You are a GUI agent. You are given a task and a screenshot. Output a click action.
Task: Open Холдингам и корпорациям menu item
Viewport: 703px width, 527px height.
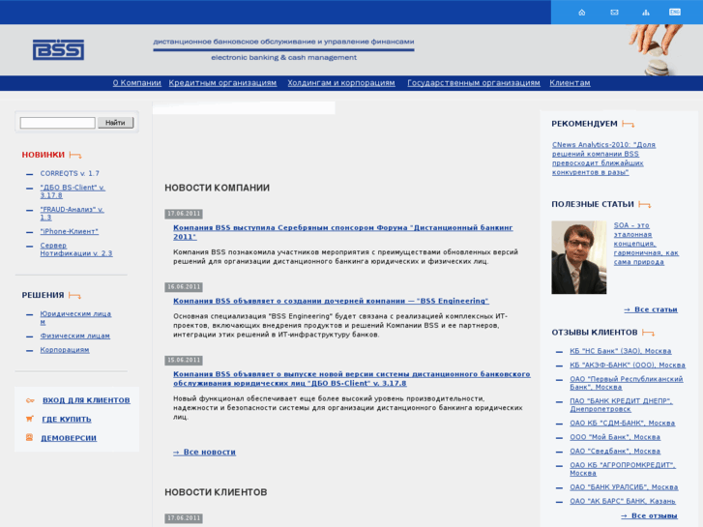tap(341, 83)
